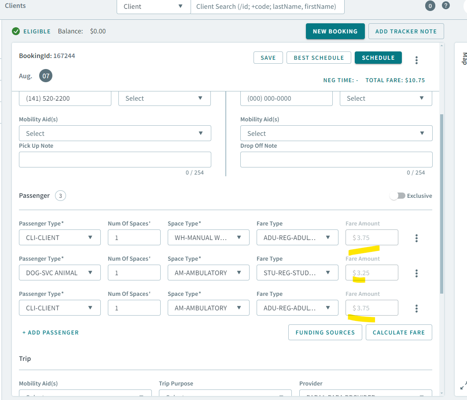Image resolution: width=467 pixels, height=400 pixels.
Task: Open the help question mark icon
Action: pos(446,6)
